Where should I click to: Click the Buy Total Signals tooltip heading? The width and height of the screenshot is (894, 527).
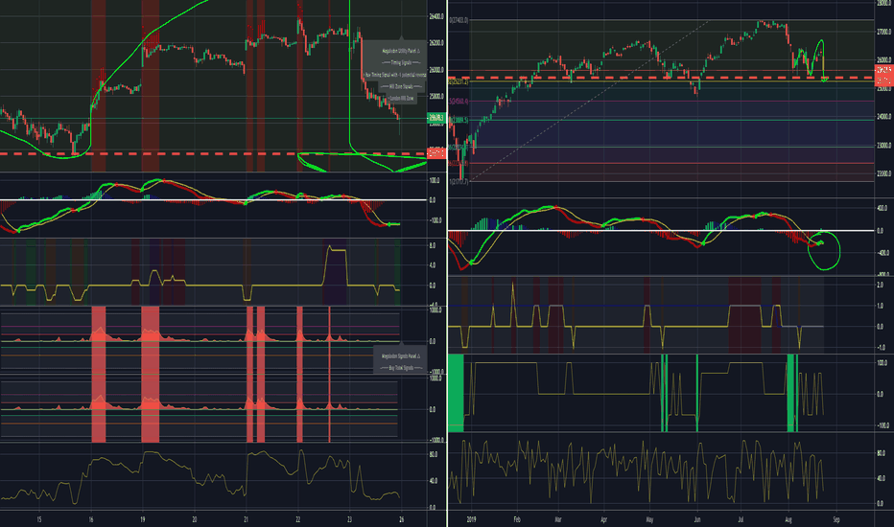coord(400,368)
